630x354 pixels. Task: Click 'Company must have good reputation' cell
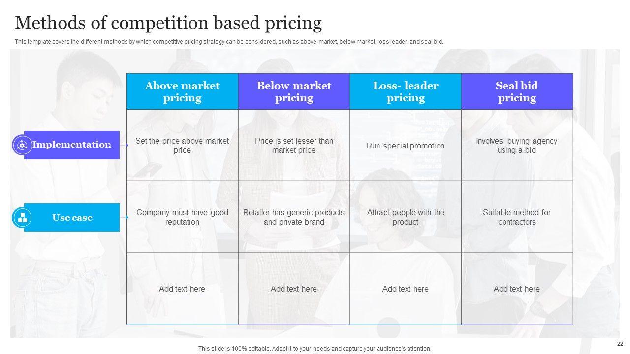point(182,217)
